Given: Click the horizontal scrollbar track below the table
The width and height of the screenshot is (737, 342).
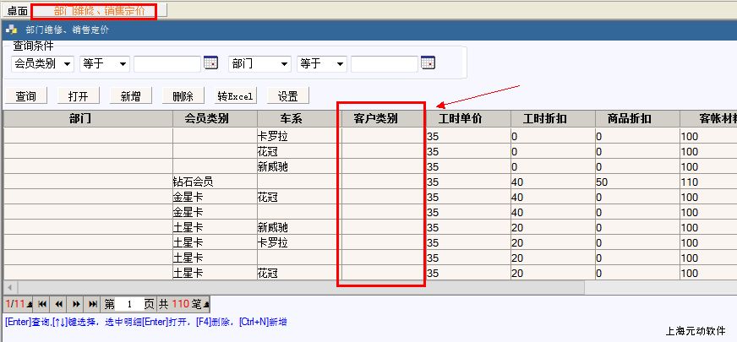Looking at the screenshot, I should 338,287.
